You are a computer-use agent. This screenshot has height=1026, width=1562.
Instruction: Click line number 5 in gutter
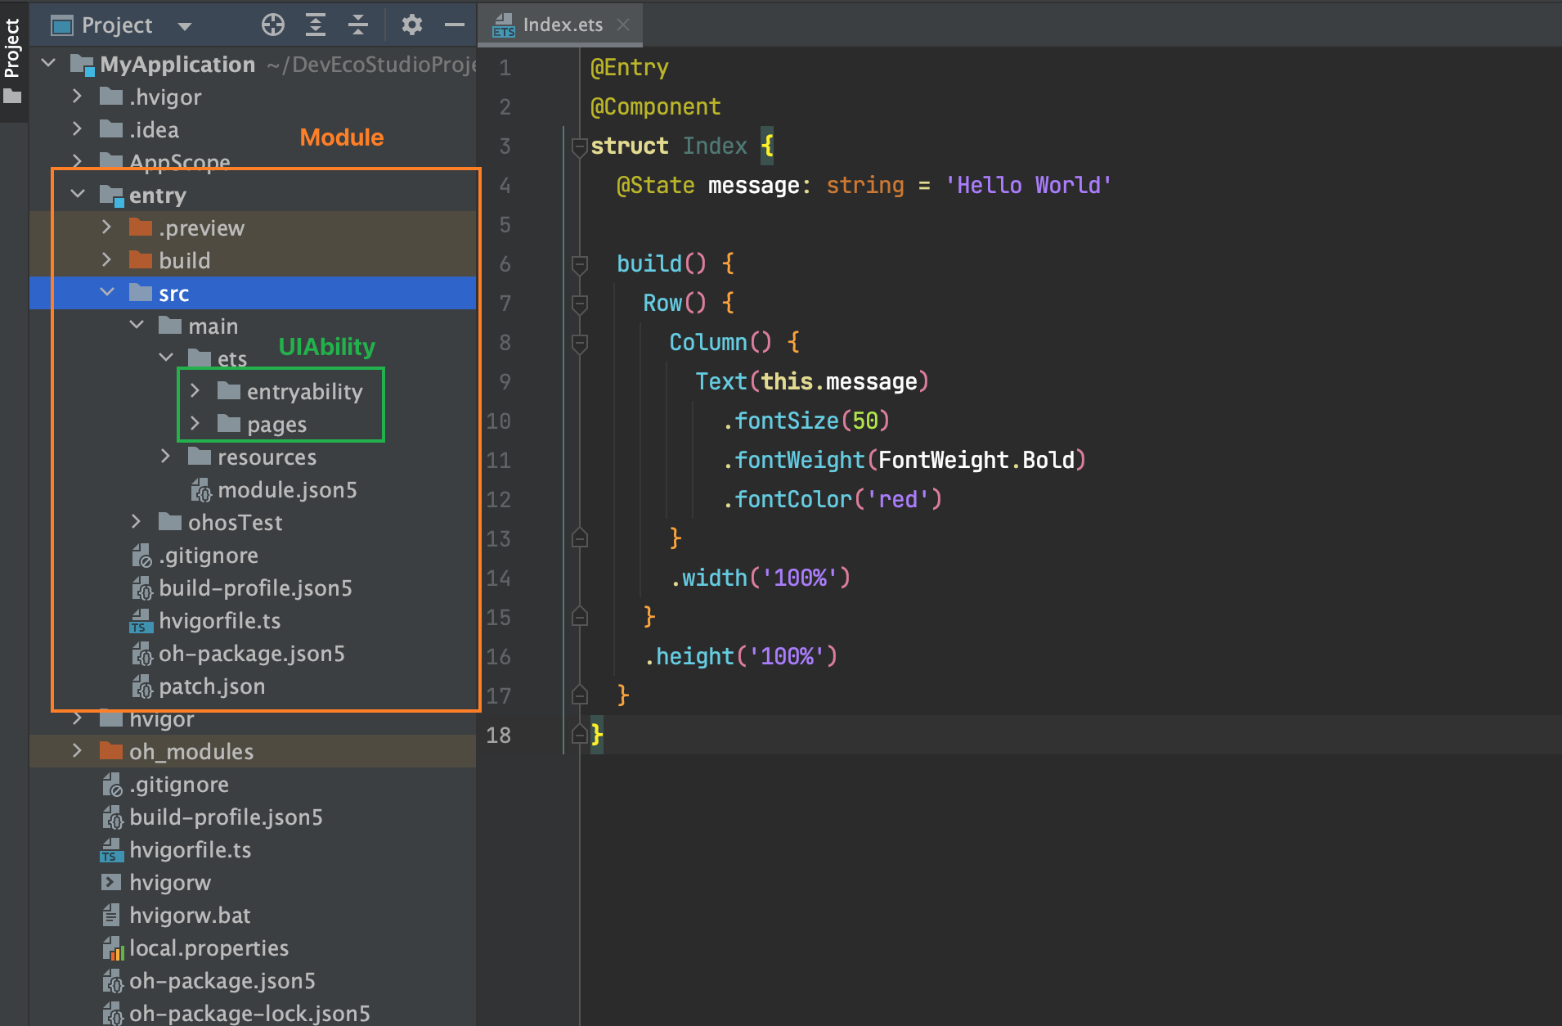click(505, 225)
